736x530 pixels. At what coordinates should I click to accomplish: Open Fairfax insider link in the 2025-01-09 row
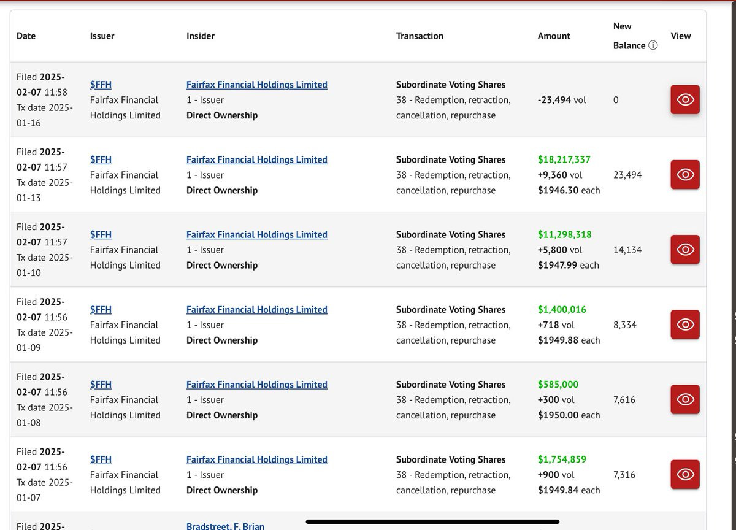pyautogui.click(x=257, y=309)
